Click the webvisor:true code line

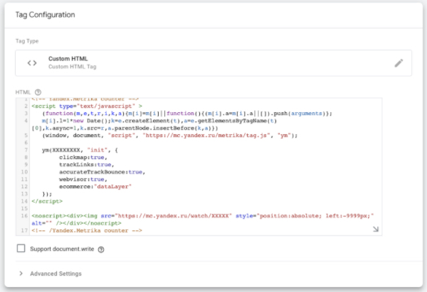pos(83,179)
